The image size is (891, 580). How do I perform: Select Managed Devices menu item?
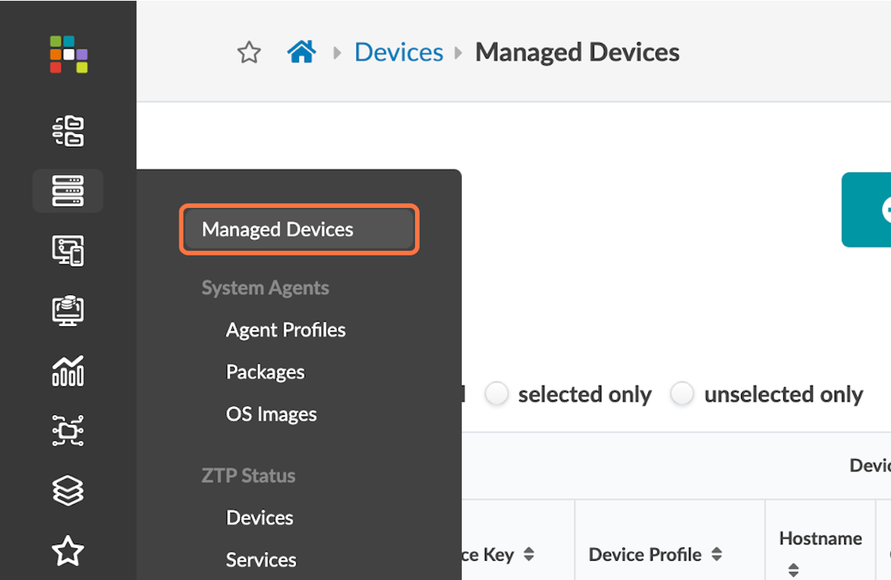tap(298, 229)
